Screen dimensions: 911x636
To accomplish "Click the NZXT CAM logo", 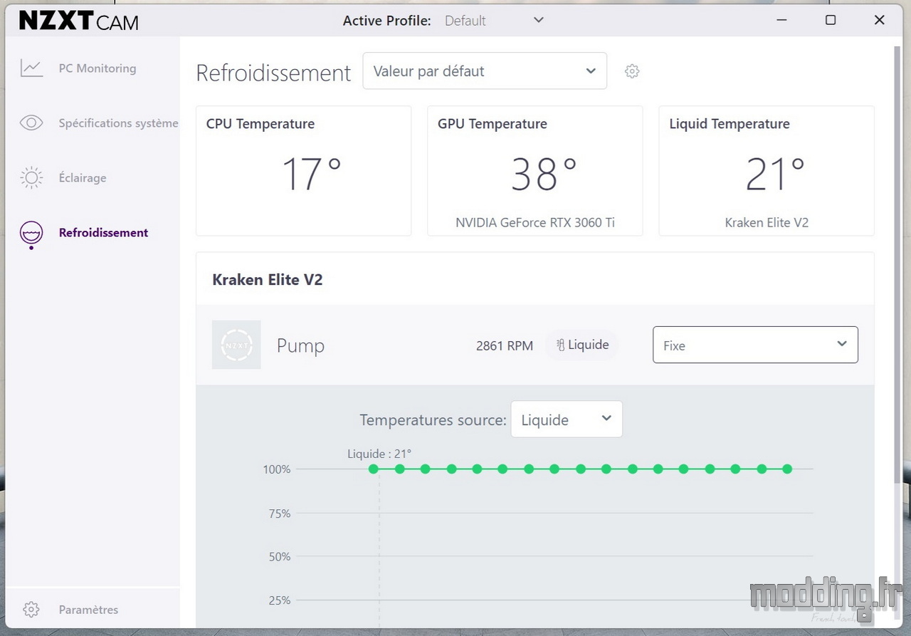I will [79, 21].
